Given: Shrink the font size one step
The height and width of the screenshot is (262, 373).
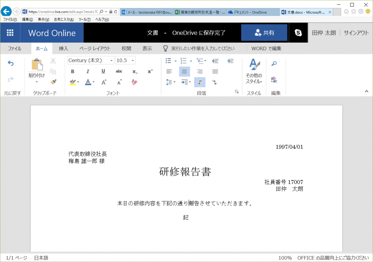Looking at the screenshot, I should tap(119, 82).
